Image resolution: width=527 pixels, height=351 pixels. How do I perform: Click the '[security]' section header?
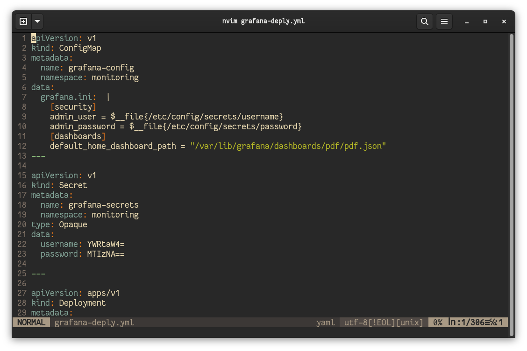pyautogui.click(x=73, y=107)
